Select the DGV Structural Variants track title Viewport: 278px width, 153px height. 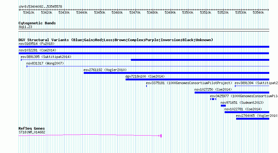pos(116,40)
